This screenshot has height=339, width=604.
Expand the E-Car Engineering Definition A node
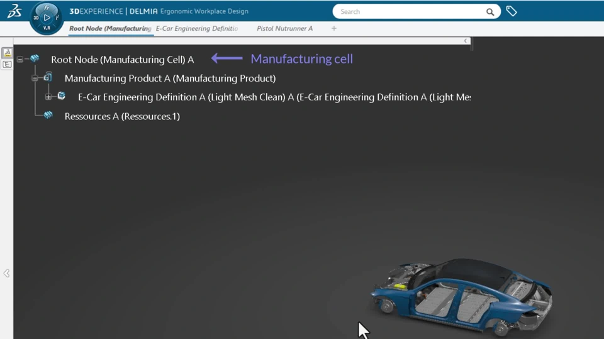(x=48, y=97)
